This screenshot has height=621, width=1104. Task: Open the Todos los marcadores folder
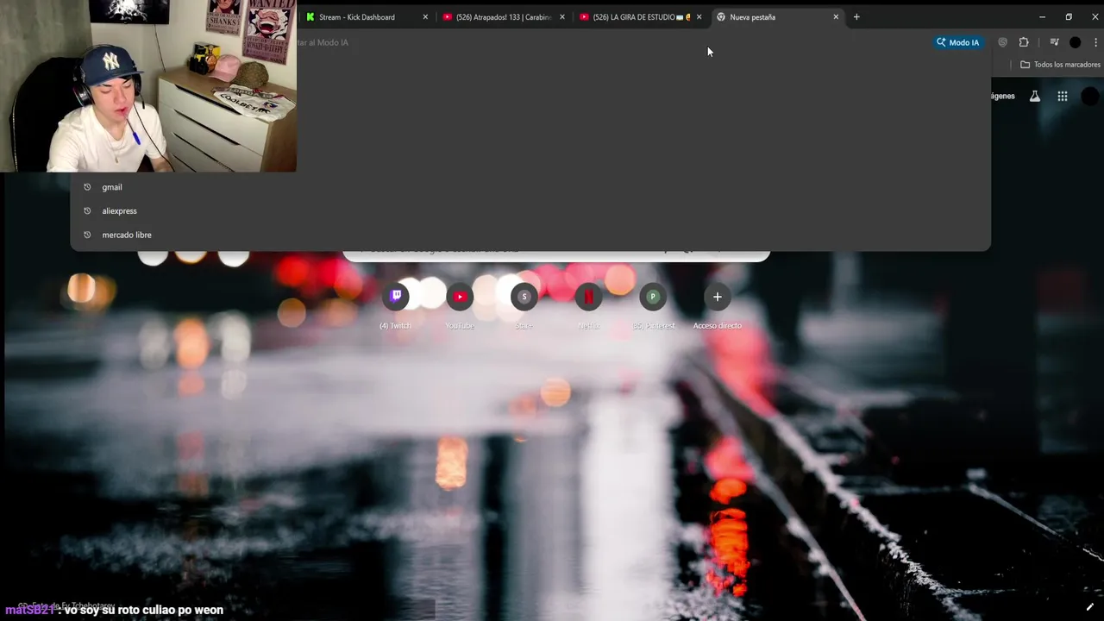[1060, 65]
